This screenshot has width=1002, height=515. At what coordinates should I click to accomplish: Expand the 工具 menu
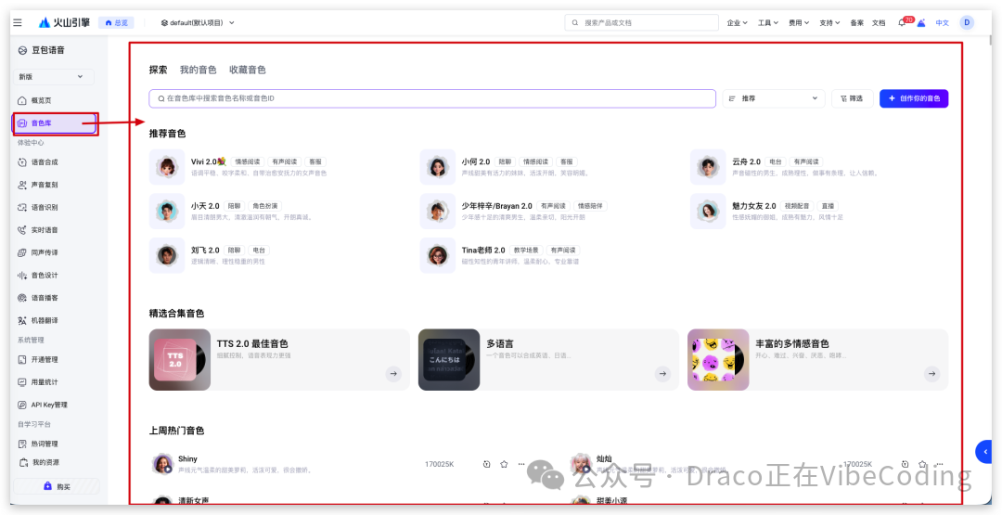coord(767,22)
